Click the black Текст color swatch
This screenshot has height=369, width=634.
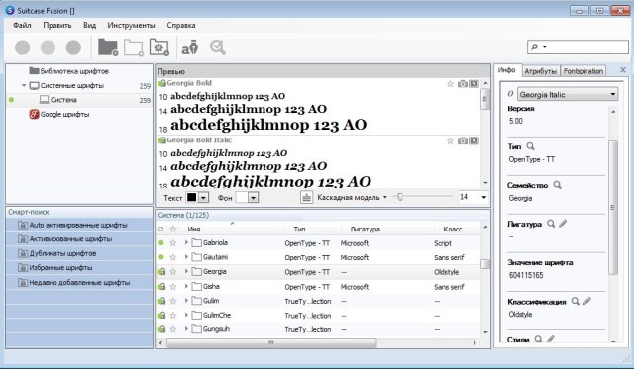point(191,197)
